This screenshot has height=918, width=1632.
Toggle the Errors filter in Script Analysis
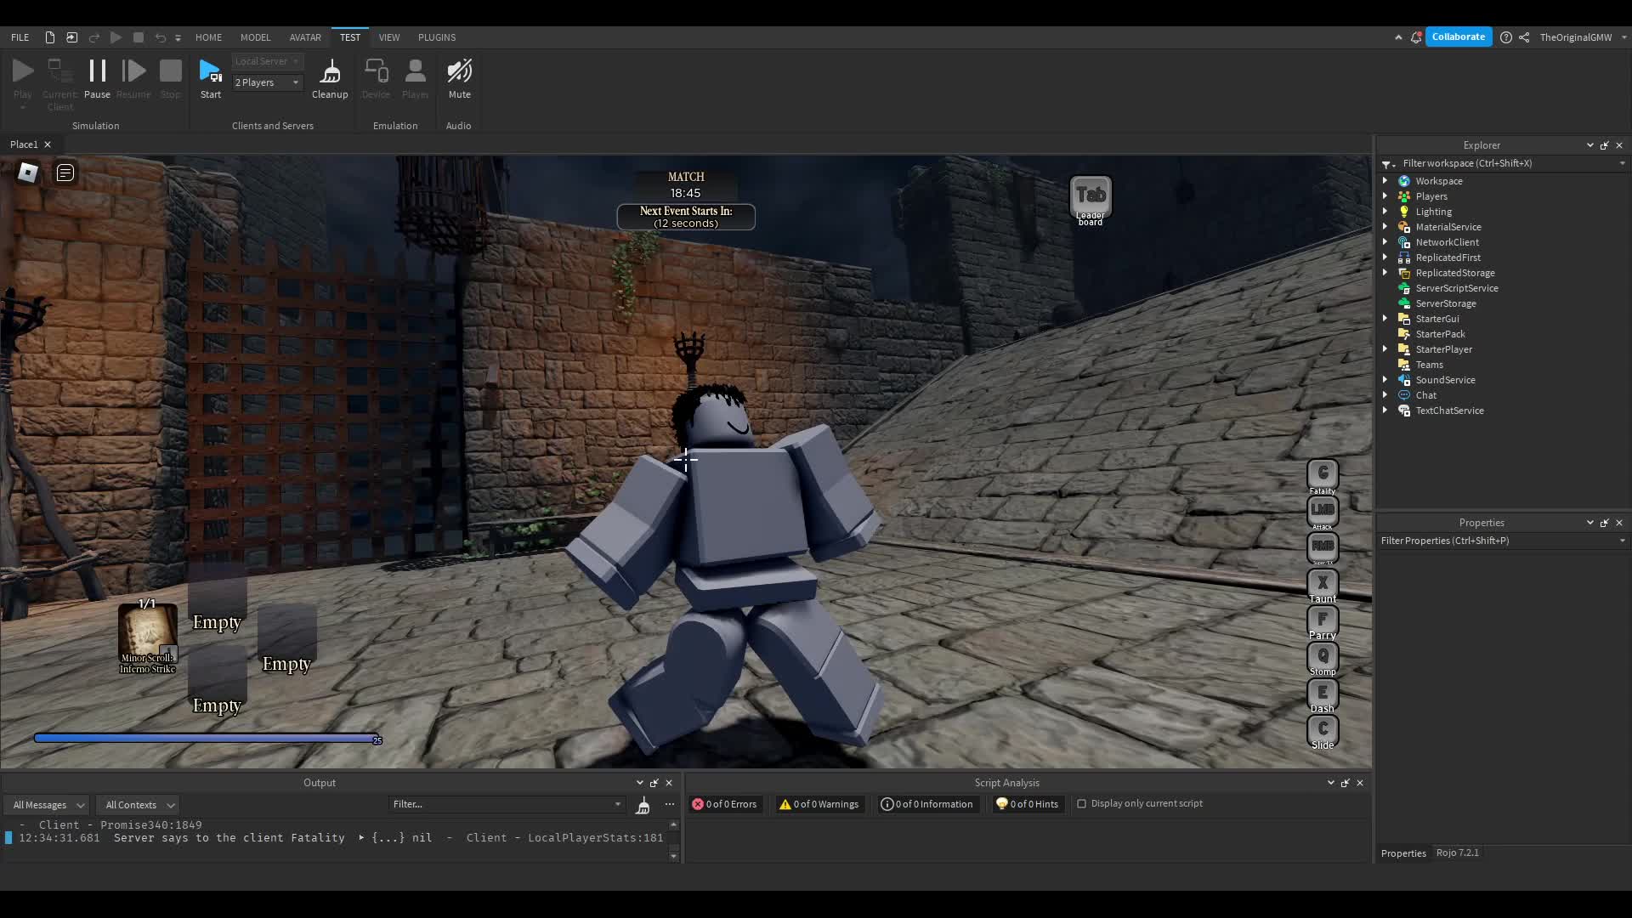[x=725, y=803]
